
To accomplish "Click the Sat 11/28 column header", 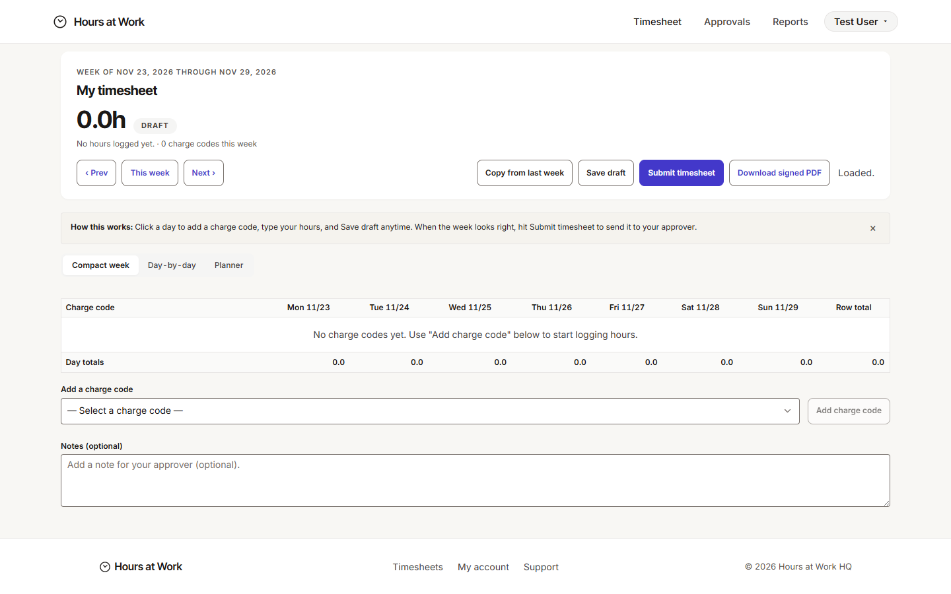I will [700, 308].
